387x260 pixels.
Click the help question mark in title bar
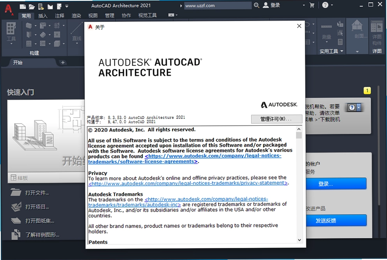click(325, 5)
